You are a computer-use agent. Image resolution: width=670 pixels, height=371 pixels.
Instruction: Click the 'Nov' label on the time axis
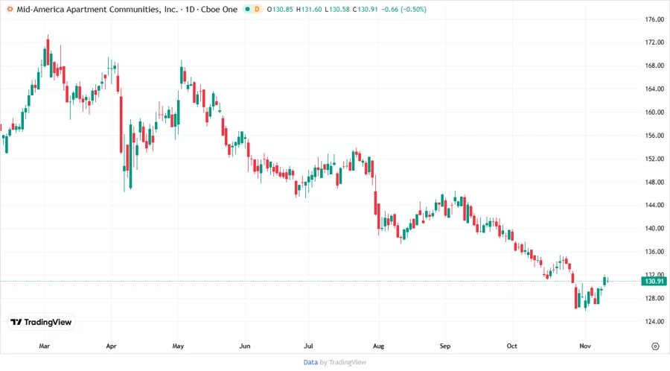(585, 346)
